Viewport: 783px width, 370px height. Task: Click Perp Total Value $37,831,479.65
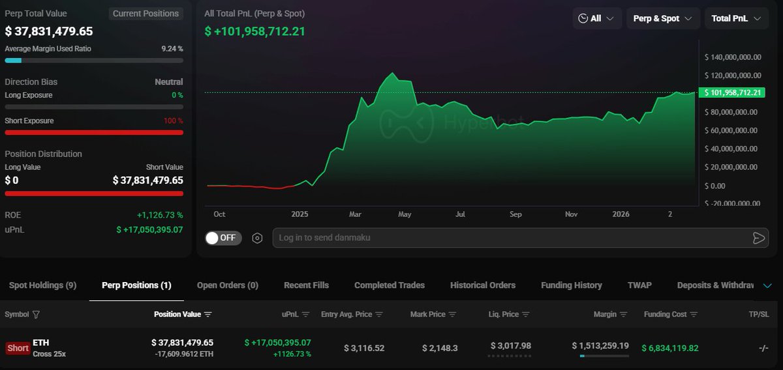(x=49, y=31)
